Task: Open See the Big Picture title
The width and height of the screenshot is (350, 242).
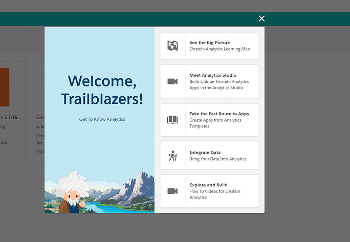Action: (x=210, y=42)
